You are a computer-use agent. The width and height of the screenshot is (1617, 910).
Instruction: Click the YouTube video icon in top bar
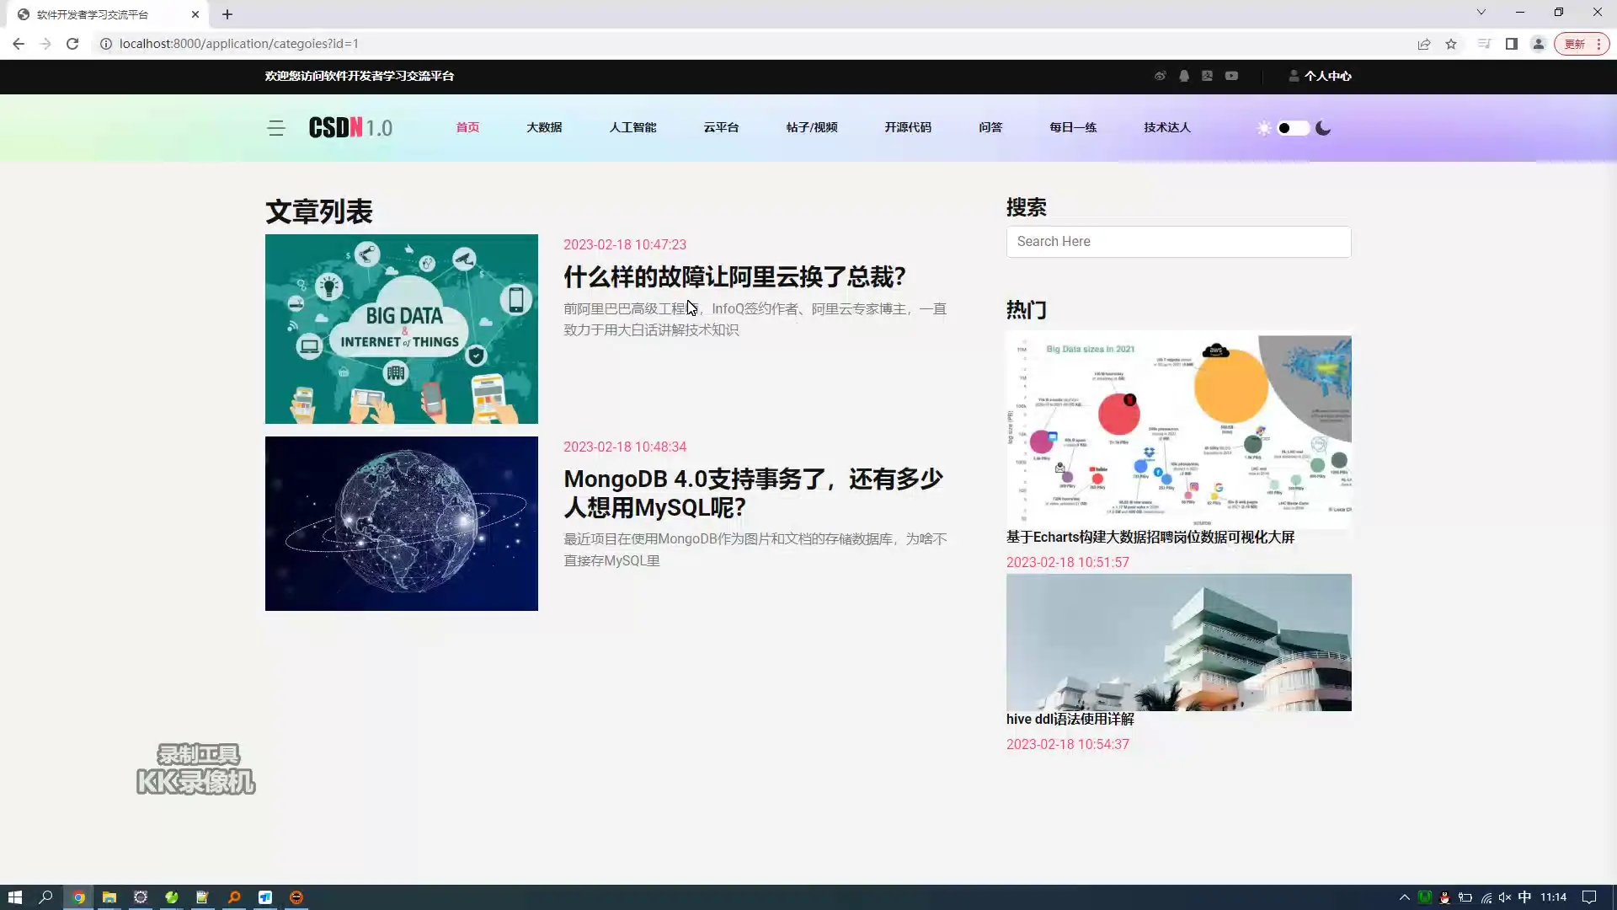pos(1231,76)
